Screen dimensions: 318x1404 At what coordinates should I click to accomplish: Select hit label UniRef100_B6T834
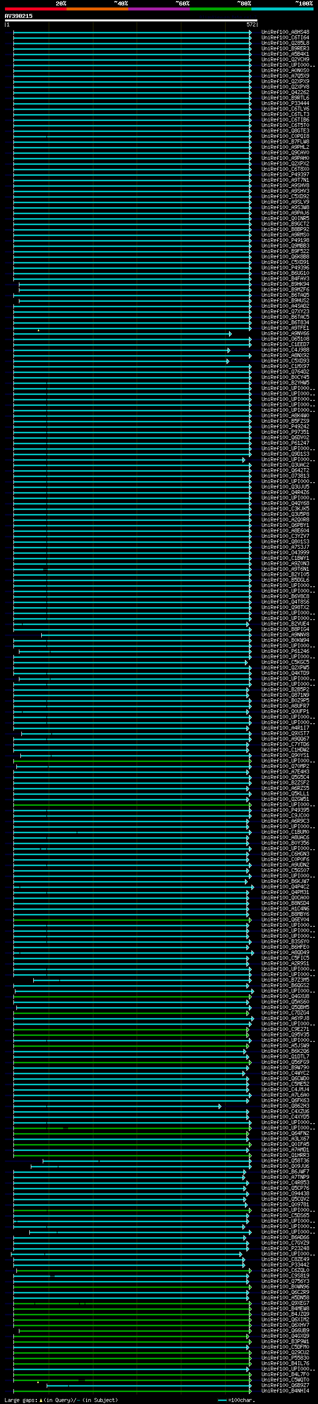click(285, 323)
